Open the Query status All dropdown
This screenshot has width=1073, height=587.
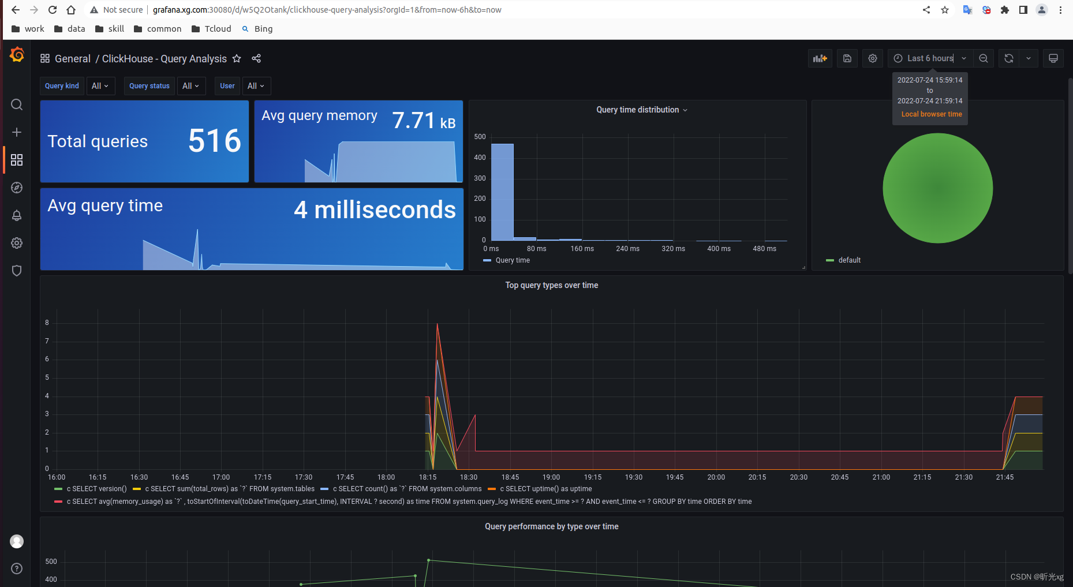point(190,86)
